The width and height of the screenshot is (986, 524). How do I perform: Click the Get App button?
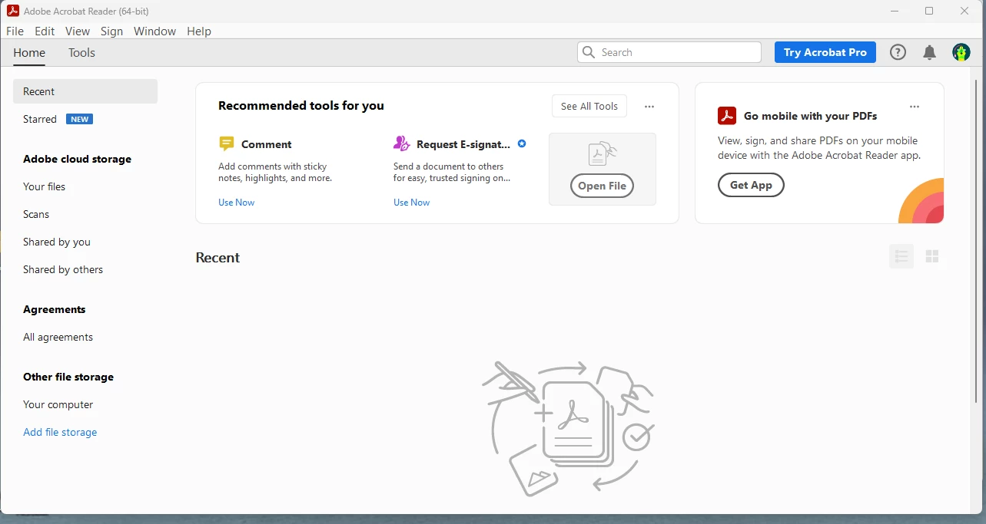(x=751, y=185)
